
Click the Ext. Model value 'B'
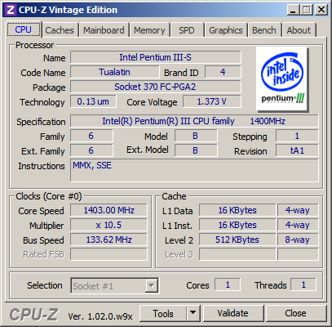tap(196, 150)
